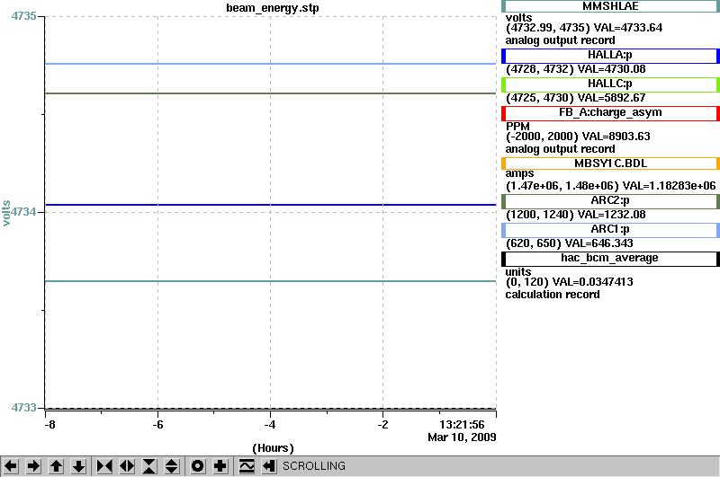Click the SCROLLING status label

(x=313, y=466)
